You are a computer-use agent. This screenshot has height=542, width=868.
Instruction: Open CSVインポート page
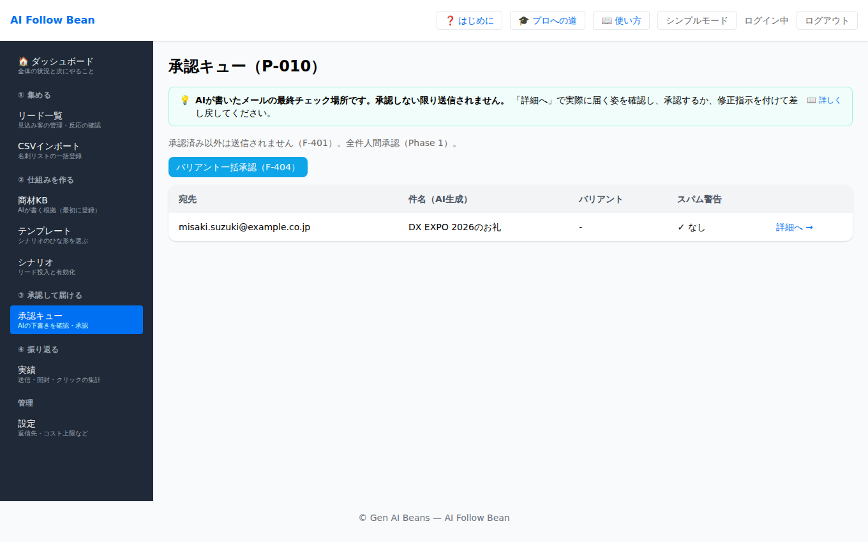(77, 150)
